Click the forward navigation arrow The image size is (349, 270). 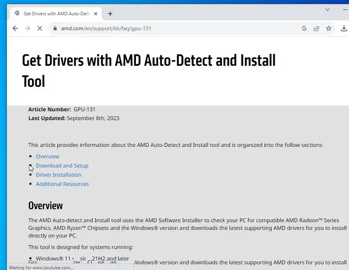coord(28,28)
